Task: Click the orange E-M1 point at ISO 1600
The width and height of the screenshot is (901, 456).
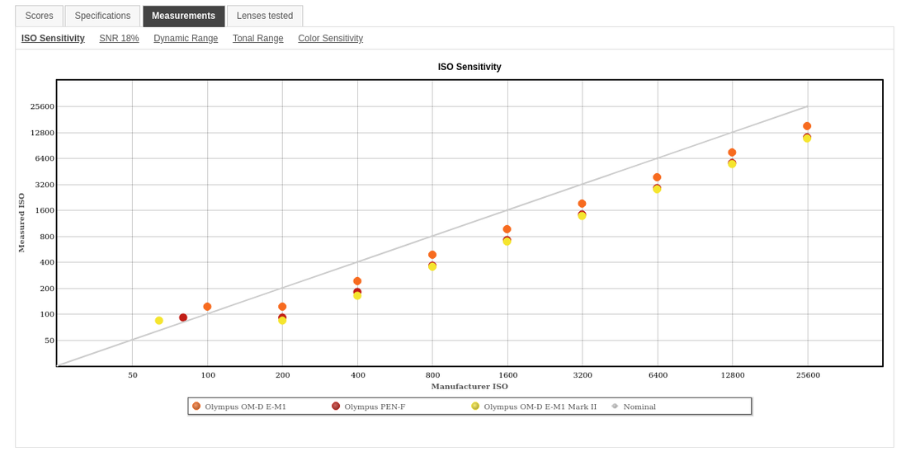Action: point(507,229)
